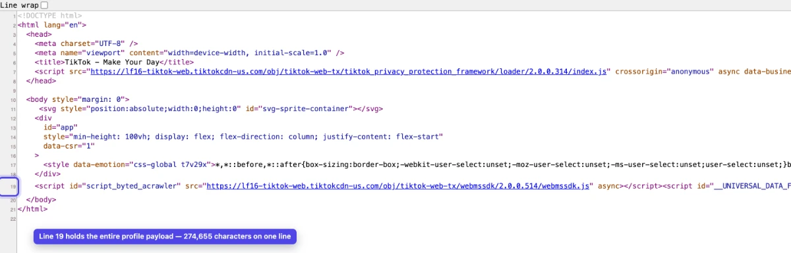Screen dimensions: 791x253
Task: Click the crossorigin="anonymous" attribute text
Action: (664, 71)
